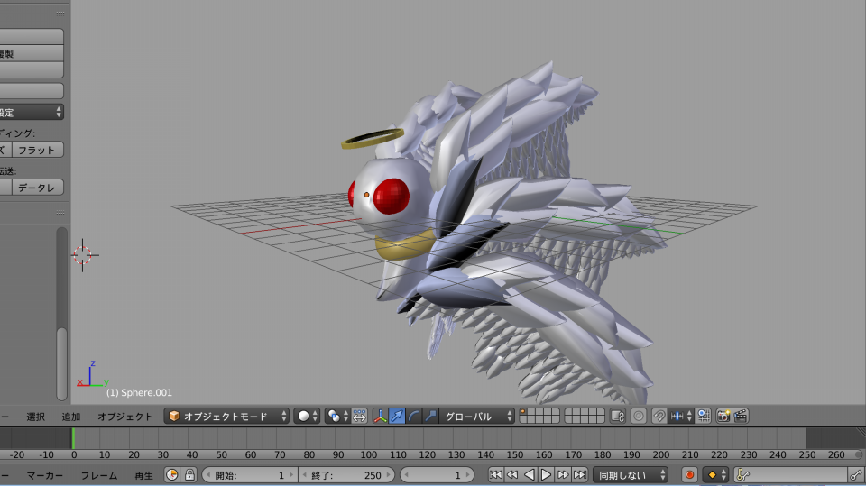This screenshot has height=486, width=866.
Task: Jump to previous keyframe icon
Action: [512, 475]
